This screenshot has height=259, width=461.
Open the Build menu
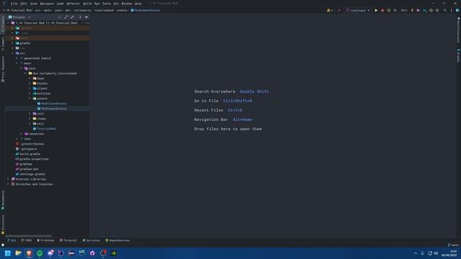pyautogui.click(x=87, y=4)
